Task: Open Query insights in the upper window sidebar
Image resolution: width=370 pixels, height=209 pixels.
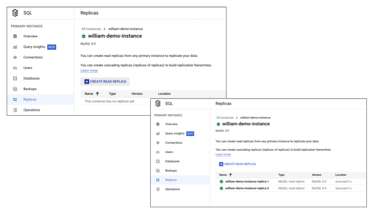Action: 34,47
